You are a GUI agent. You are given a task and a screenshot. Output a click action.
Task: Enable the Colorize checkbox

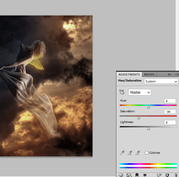coord(146,153)
